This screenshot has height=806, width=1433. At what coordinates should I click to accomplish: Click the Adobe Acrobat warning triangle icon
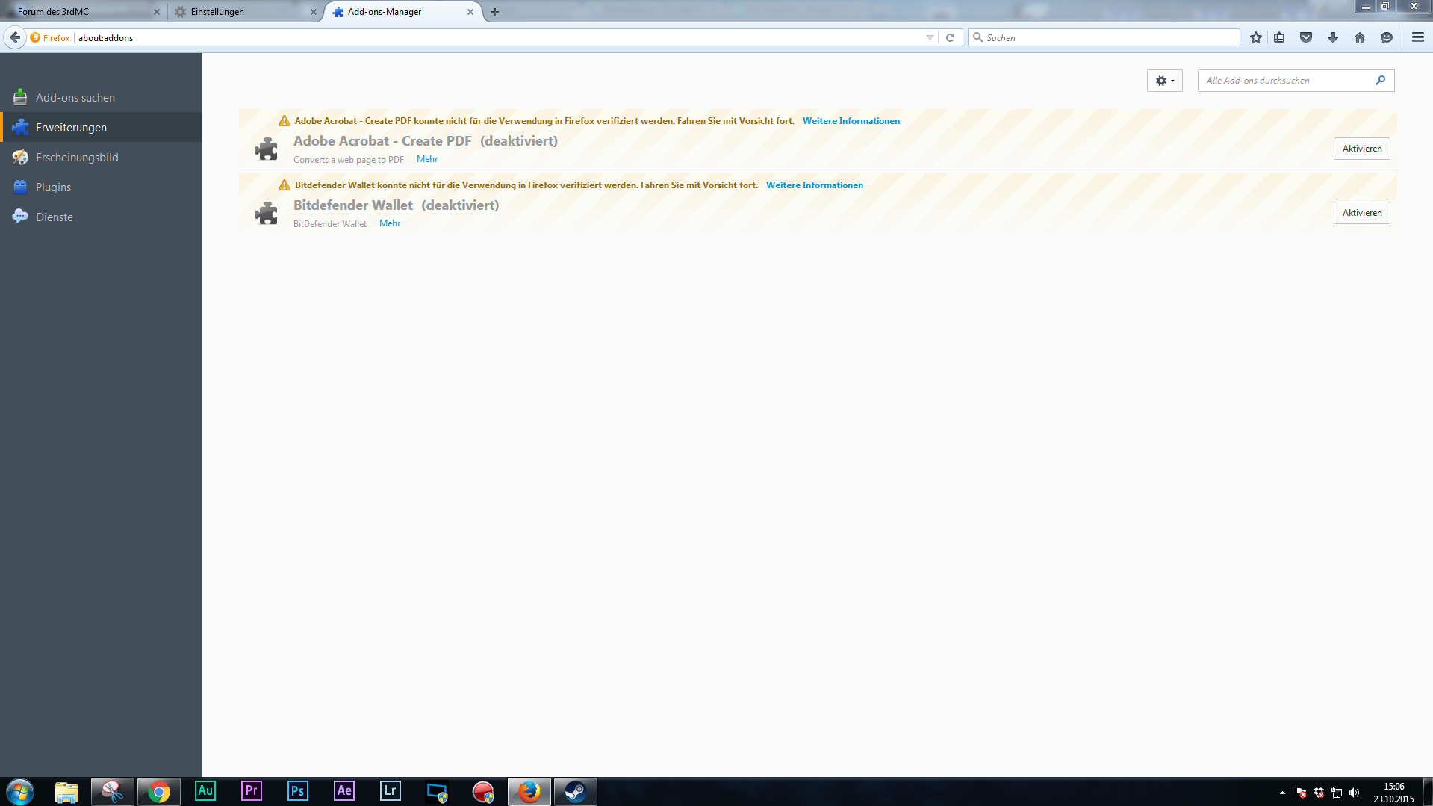click(285, 120)
